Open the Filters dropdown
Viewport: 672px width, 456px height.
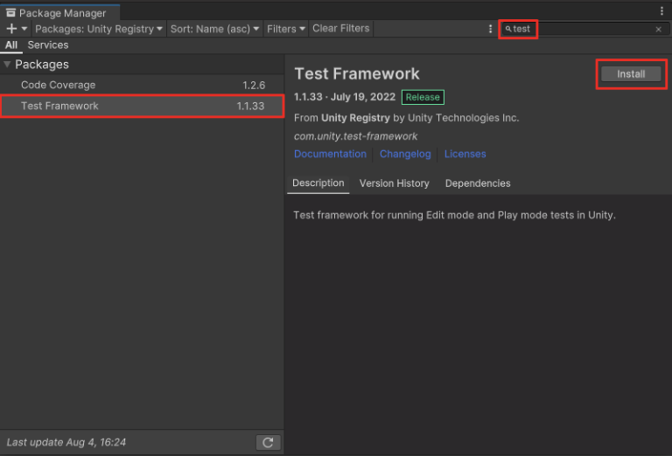pos(286,29)
